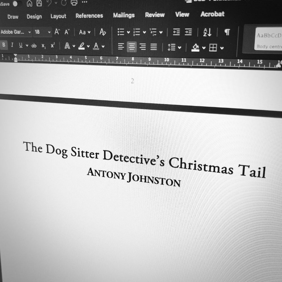Toggle Bold formatting
This screenshot has width=282, height=282.
click(4, 45)
